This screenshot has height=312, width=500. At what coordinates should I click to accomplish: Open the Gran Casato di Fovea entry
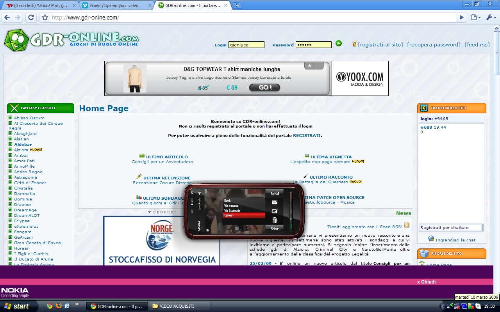coord(37,243)
